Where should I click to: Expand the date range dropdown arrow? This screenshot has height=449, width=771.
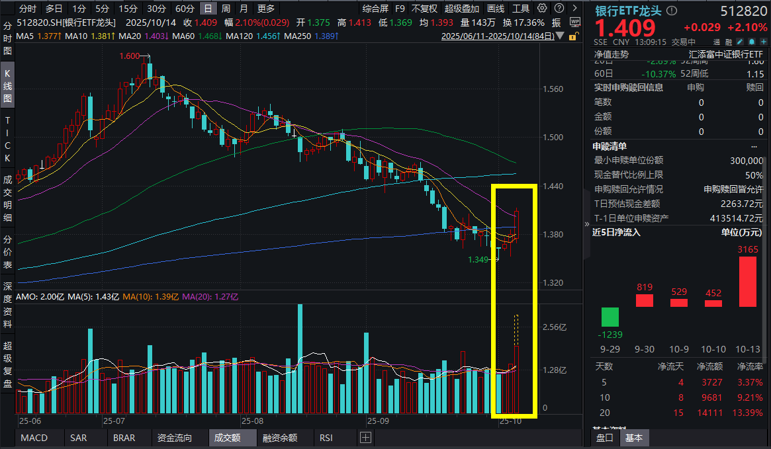click(560, 36)
